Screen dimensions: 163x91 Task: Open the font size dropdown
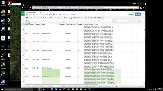coord(60,18)
